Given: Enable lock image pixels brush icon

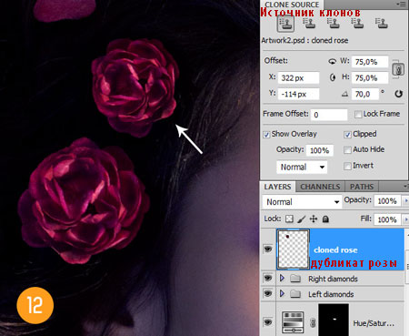Looking at the screenshot, I should pyautogui.click(x=302, y=219).
